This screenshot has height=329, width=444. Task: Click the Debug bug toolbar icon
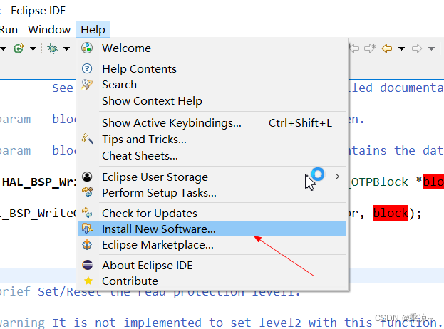coord(52,48)
